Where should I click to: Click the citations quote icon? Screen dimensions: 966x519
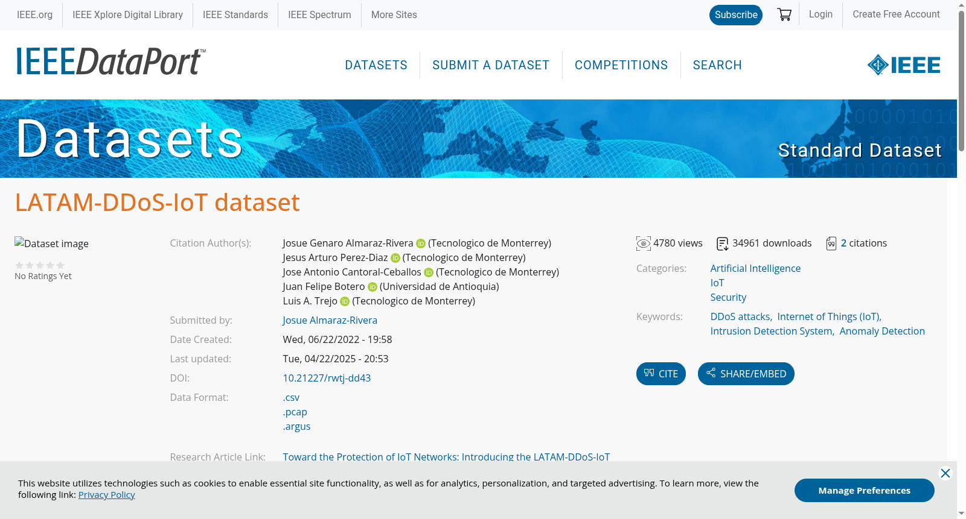(x=831, y=244)
